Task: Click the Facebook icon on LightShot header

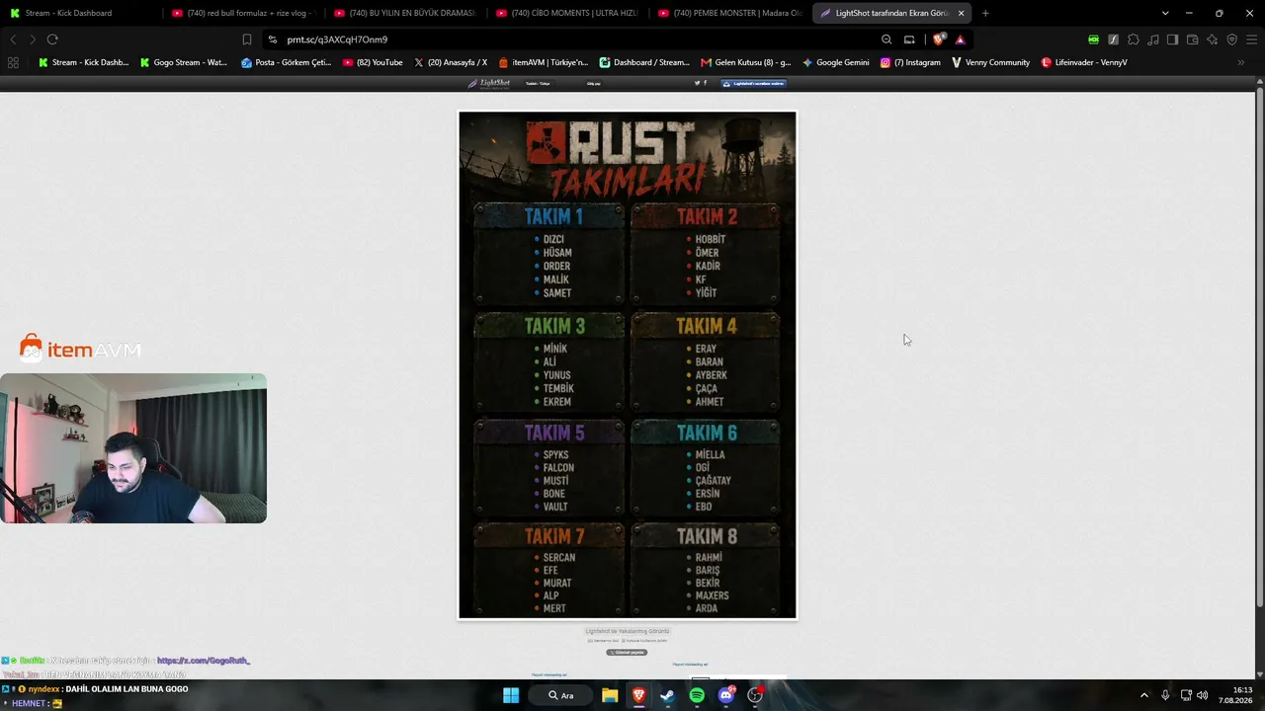Action: point(705,83)
